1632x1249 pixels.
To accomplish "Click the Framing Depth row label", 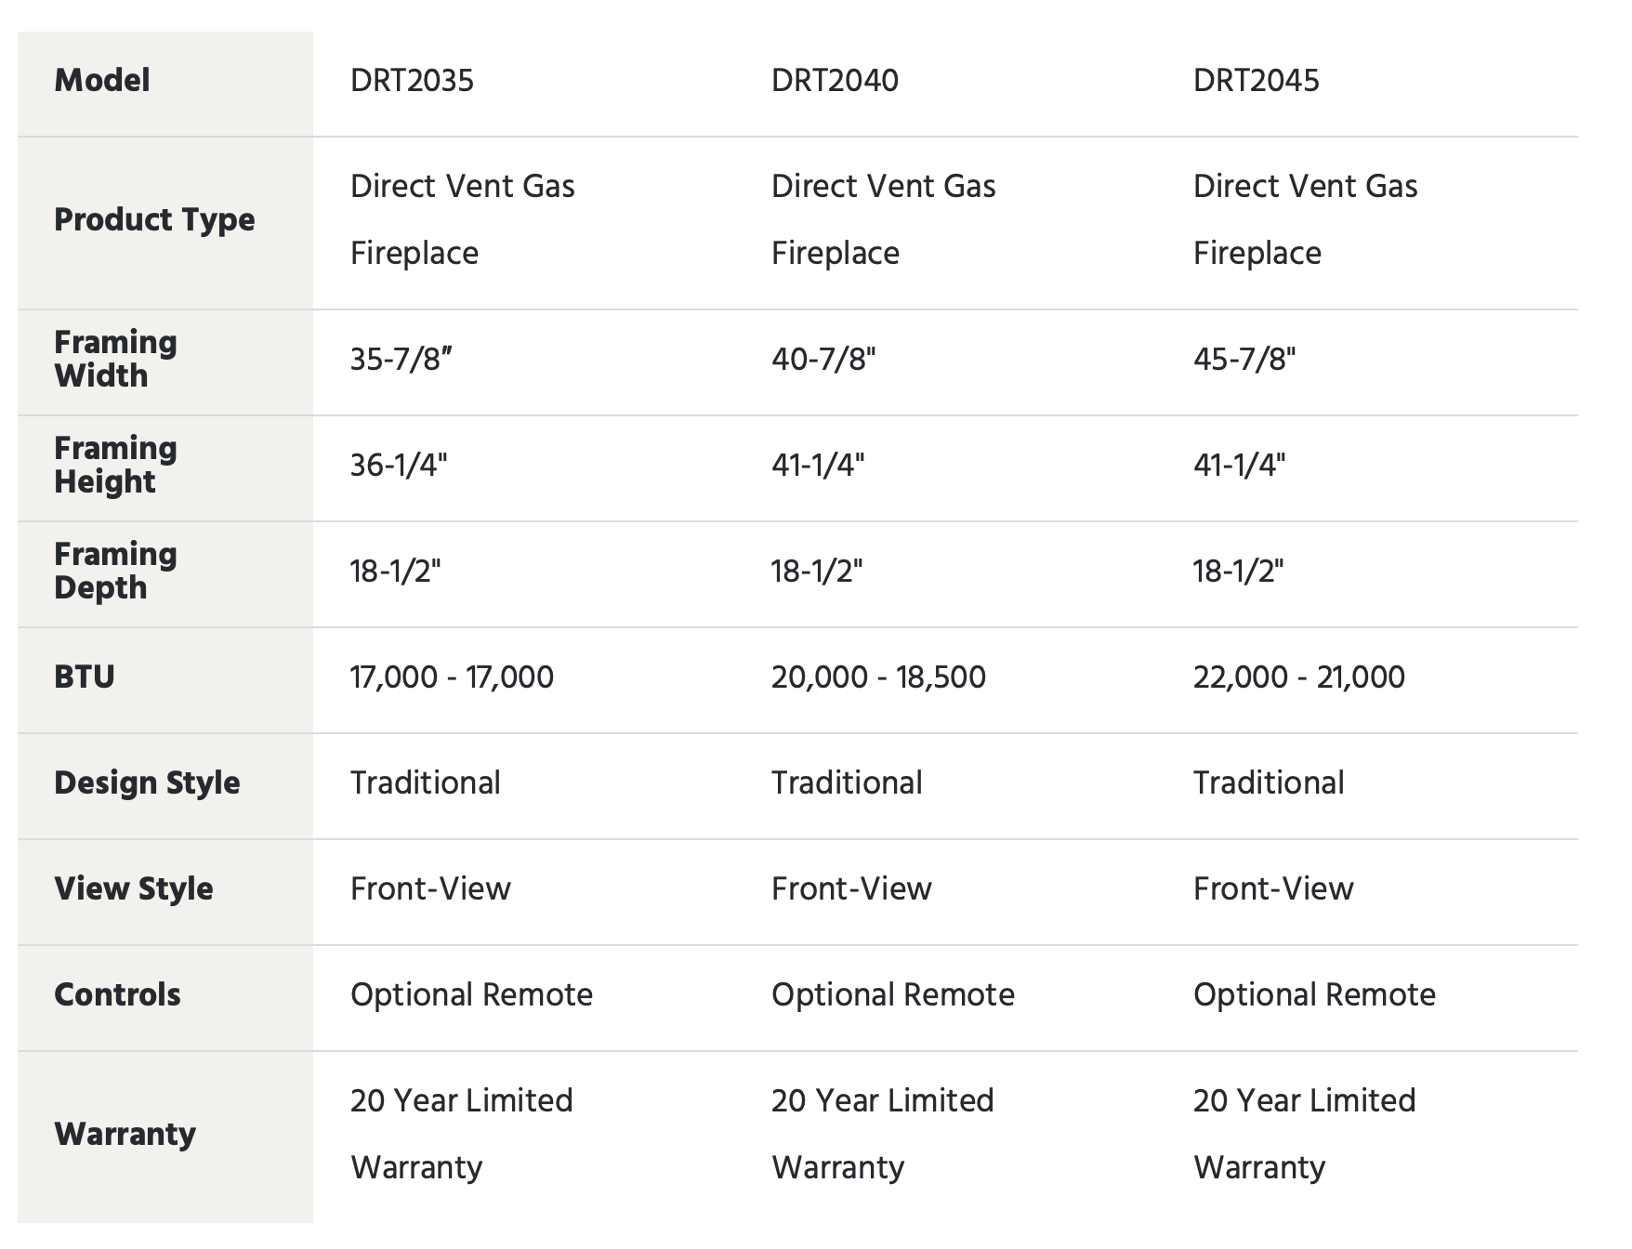I will (x=115, y=571).
